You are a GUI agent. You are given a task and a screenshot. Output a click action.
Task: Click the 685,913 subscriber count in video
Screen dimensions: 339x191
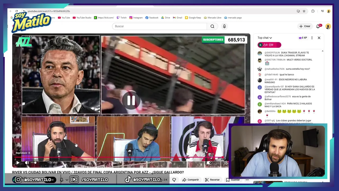point(236,40)
